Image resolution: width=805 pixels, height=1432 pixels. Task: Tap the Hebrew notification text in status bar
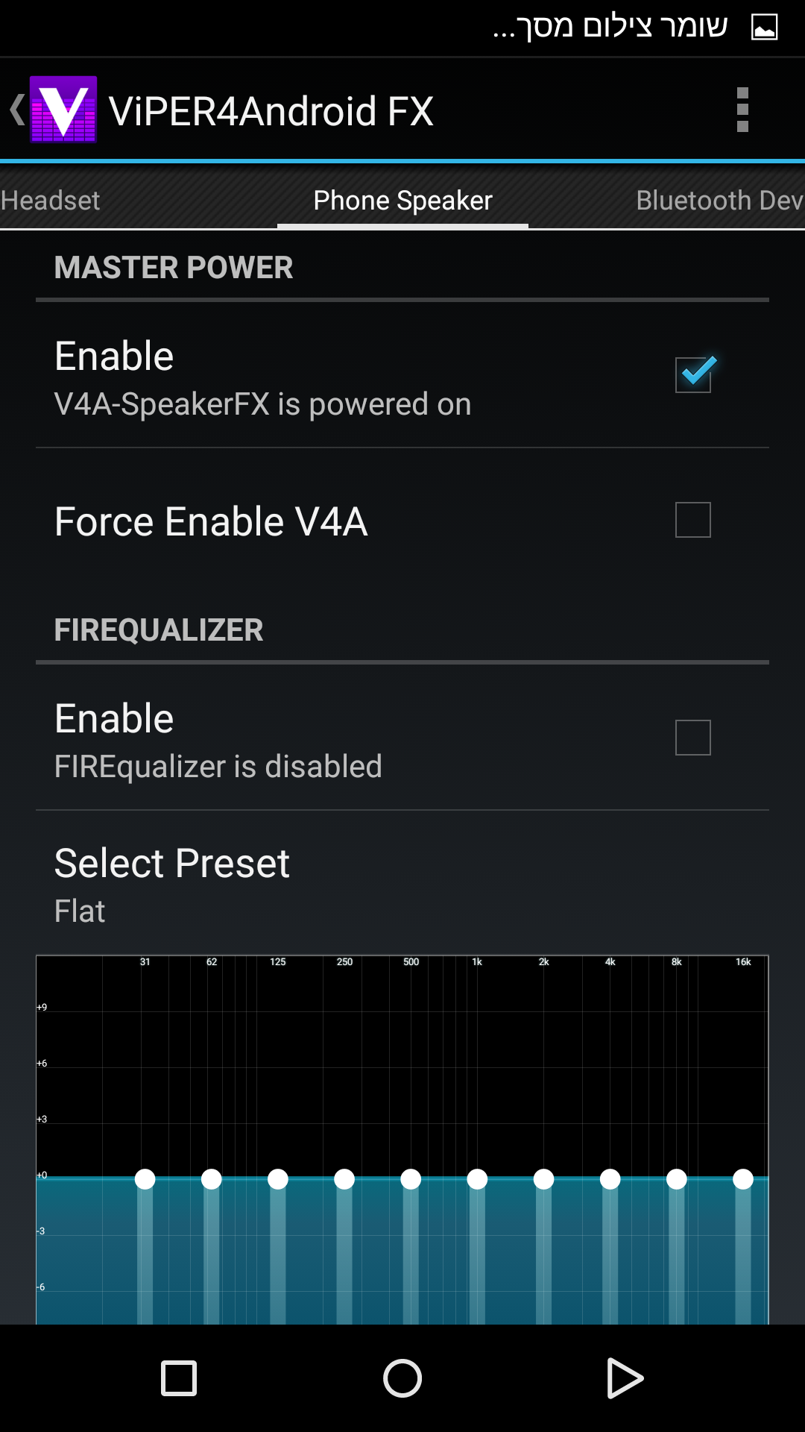610,28
